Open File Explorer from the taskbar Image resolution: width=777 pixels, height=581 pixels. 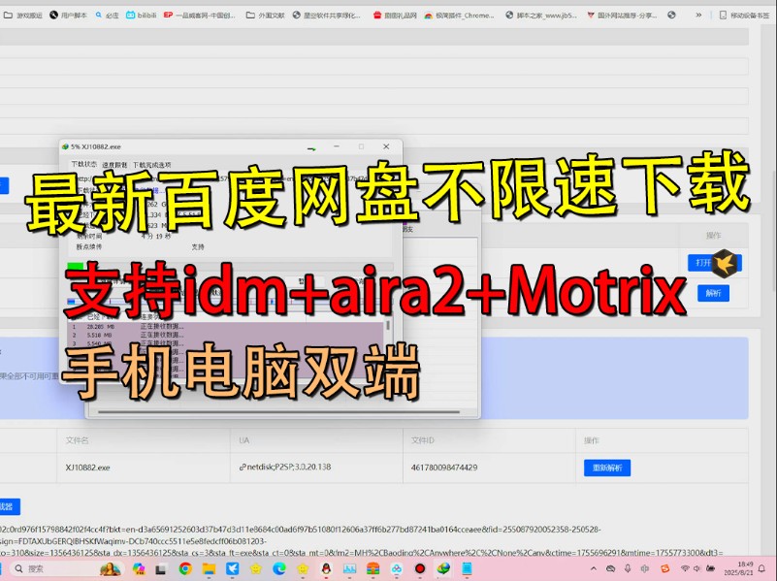tap(209, 569)
